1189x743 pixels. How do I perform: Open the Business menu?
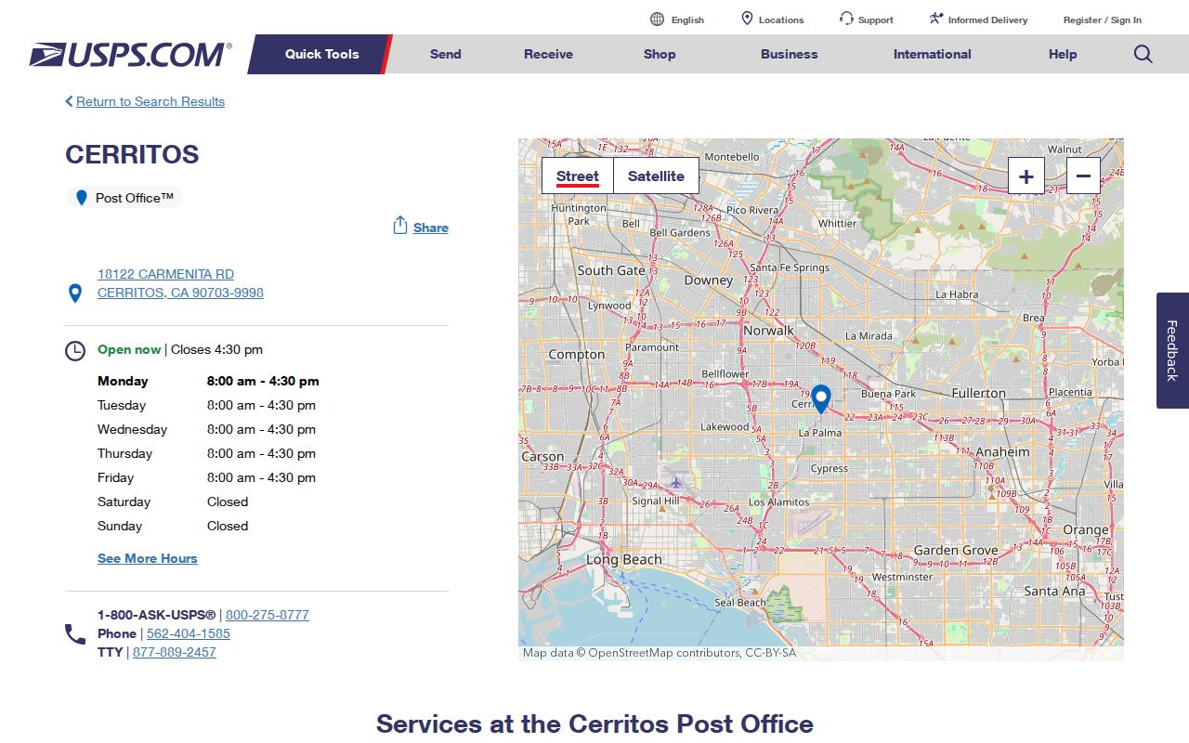pyautogui.click(x=790, y=54)
